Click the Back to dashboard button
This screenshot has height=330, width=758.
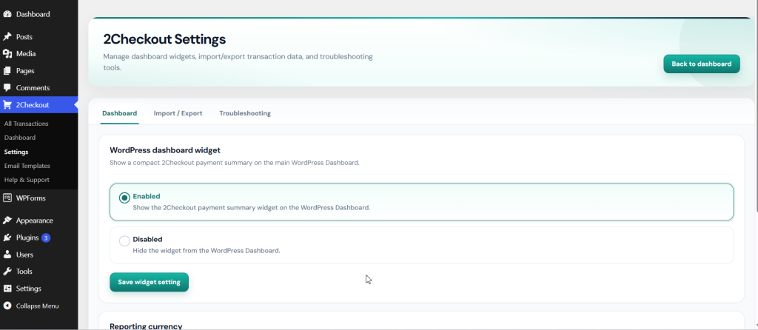(x=702, y=64)
